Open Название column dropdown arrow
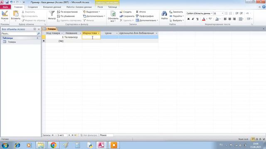The image size is (266, 149). coord(80,33)
